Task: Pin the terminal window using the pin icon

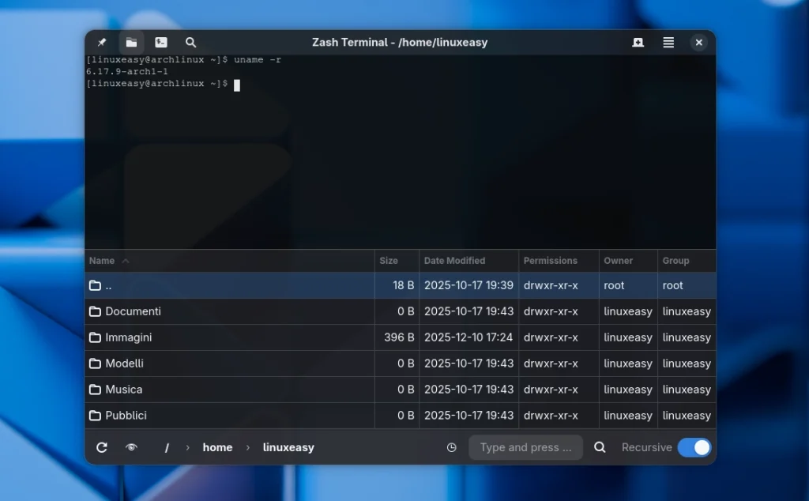Action: [101, 43]
